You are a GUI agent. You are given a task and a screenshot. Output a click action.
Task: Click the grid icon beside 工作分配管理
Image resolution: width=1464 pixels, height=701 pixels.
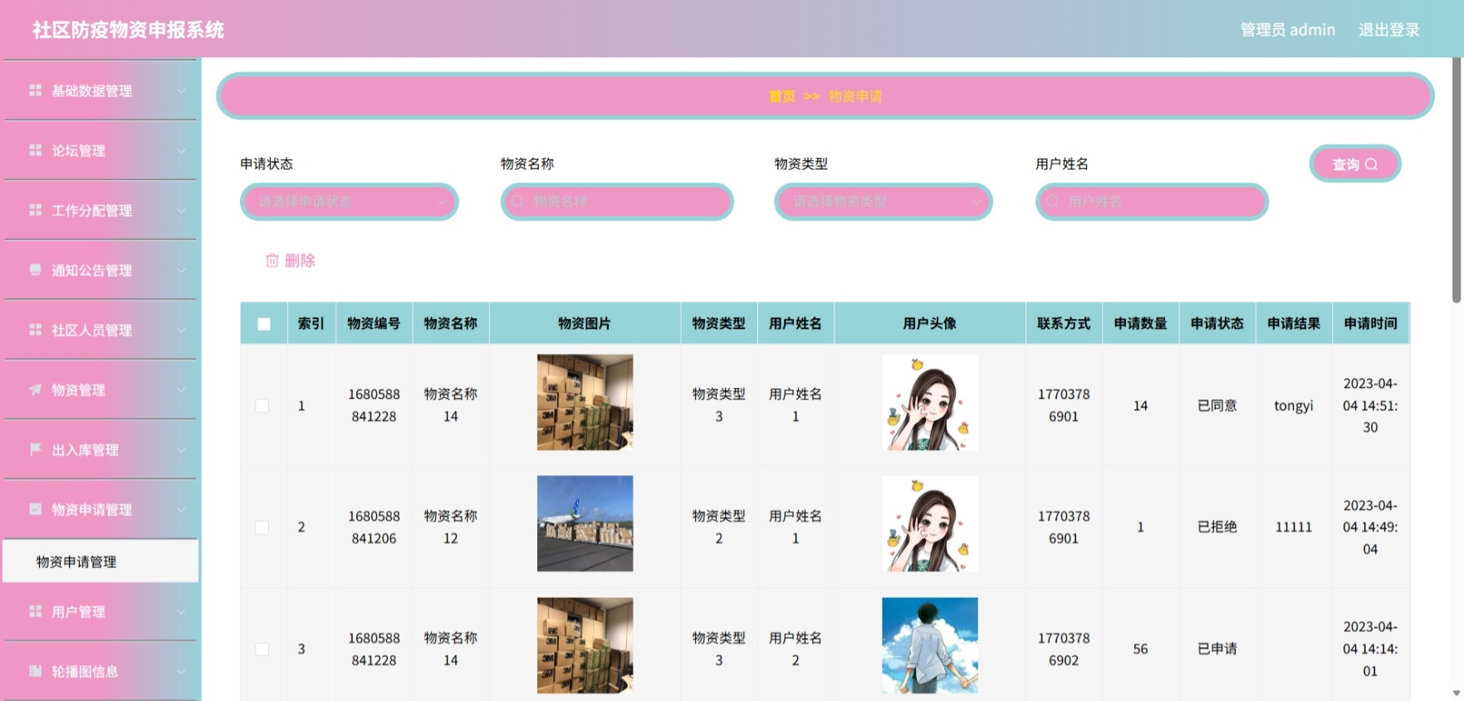click(35, 210)
